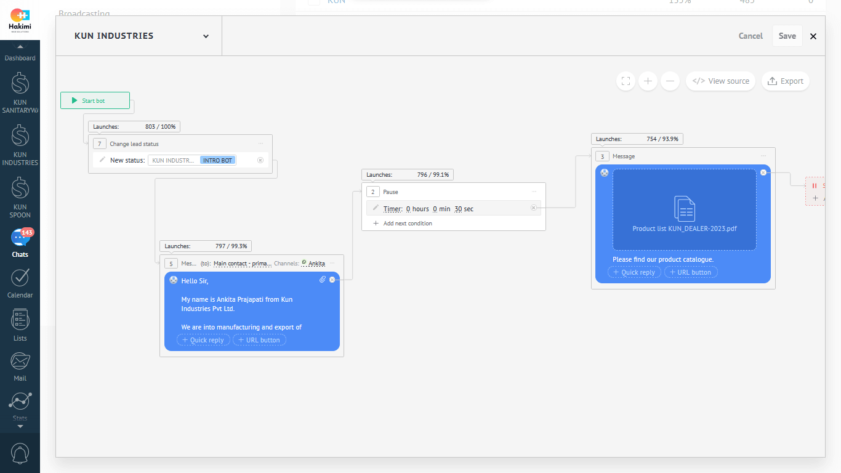Zoom out of the bot canvas
The image size is (841, 473).
coord(670,81)
